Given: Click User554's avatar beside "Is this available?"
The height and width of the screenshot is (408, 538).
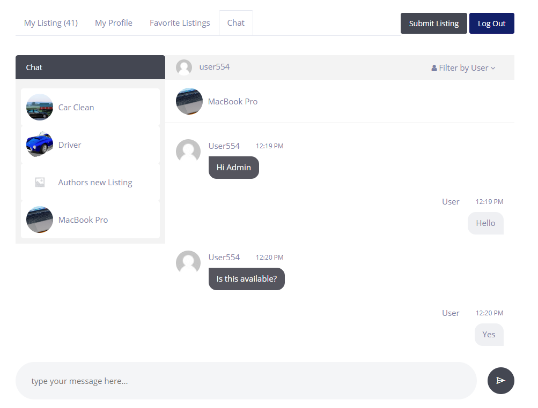Looking at the screenshot, I should point(188,263).
